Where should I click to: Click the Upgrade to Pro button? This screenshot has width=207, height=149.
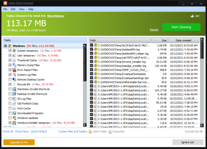[19, 142]
